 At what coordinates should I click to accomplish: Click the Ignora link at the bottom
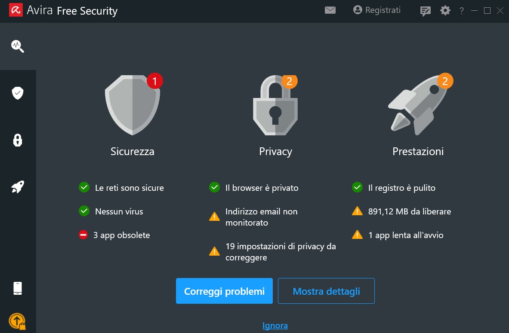point(275,325)
